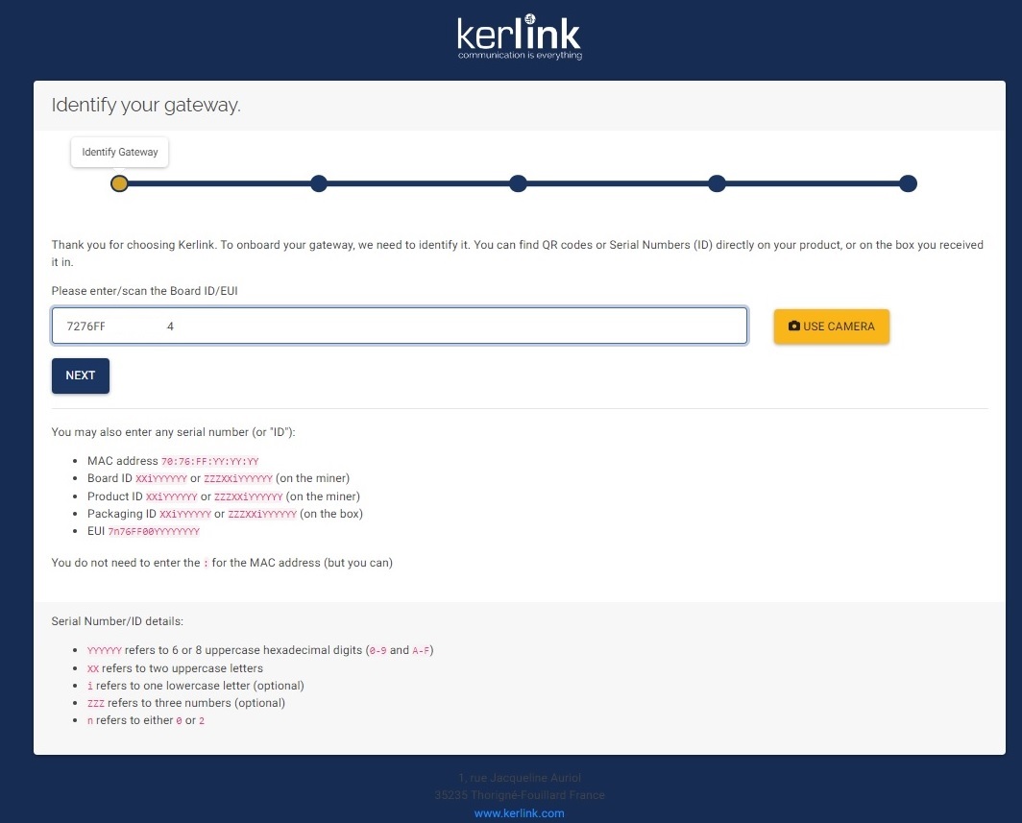
Task: Select the third step dot in the progress bar
Action: point(518,183)
